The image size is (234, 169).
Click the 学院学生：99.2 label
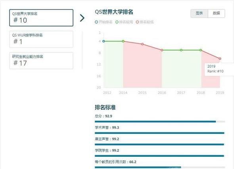[x=107, y=150]
